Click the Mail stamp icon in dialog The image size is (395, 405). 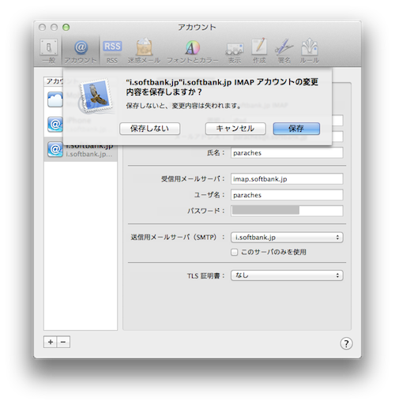[96, 96]
